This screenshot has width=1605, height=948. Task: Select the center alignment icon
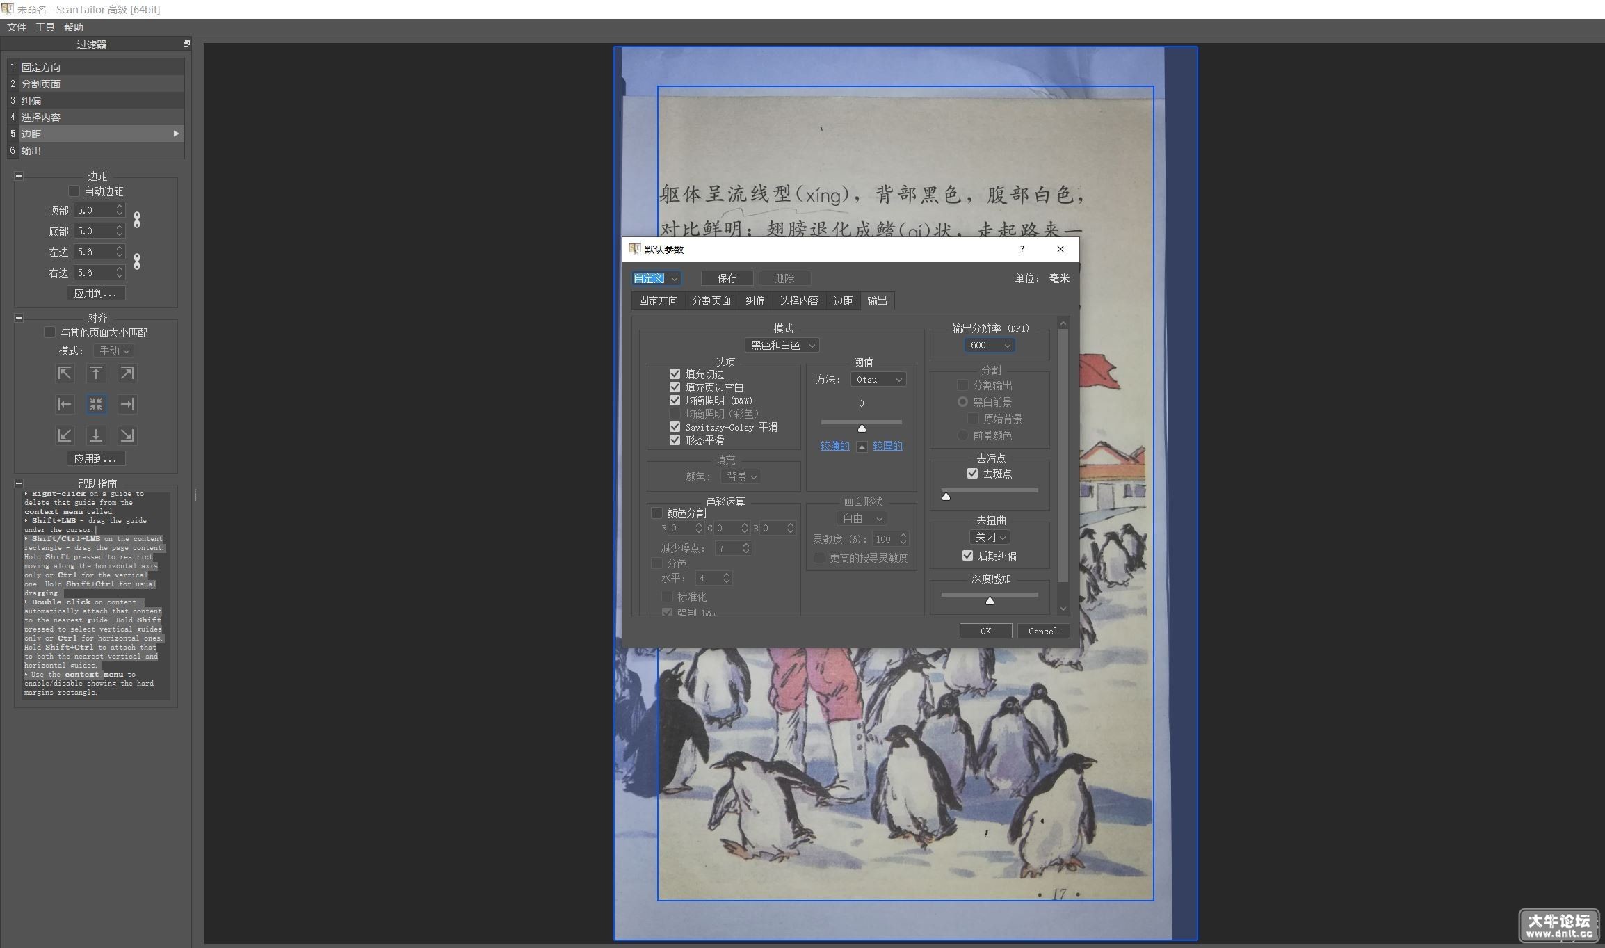(x=96, y=404)
